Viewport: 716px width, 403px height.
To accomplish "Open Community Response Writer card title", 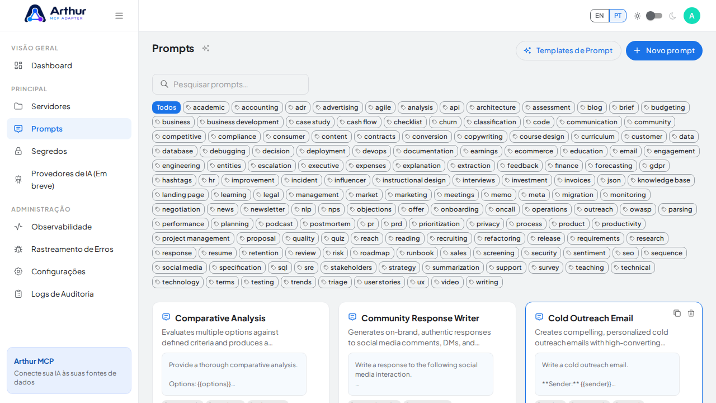I will coord(420,318).
